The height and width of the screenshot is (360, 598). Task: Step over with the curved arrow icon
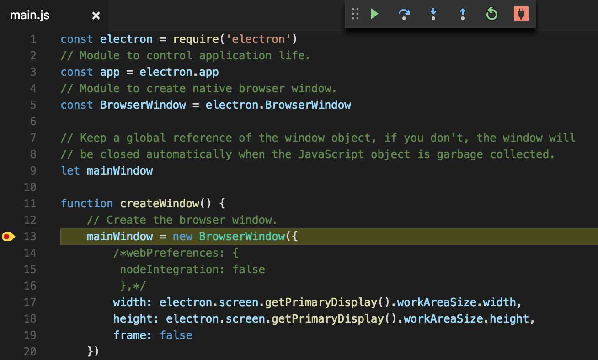404,15
